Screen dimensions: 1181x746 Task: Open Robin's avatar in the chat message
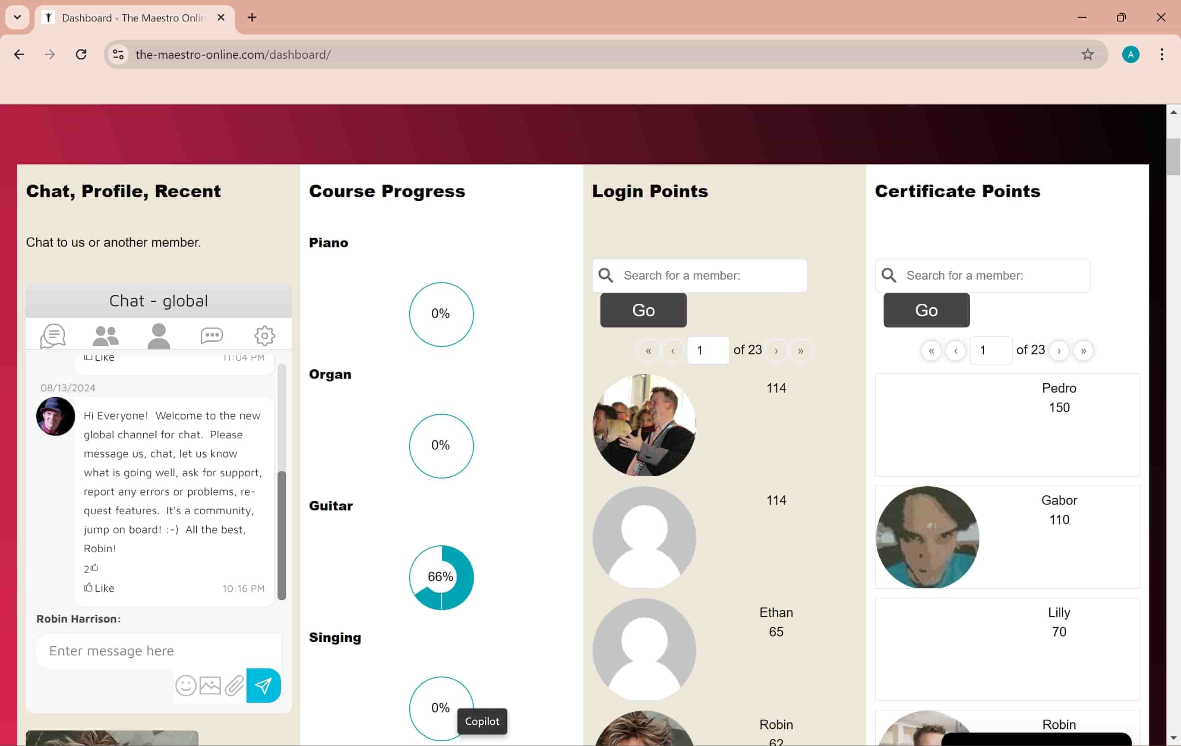coord(55,416)
